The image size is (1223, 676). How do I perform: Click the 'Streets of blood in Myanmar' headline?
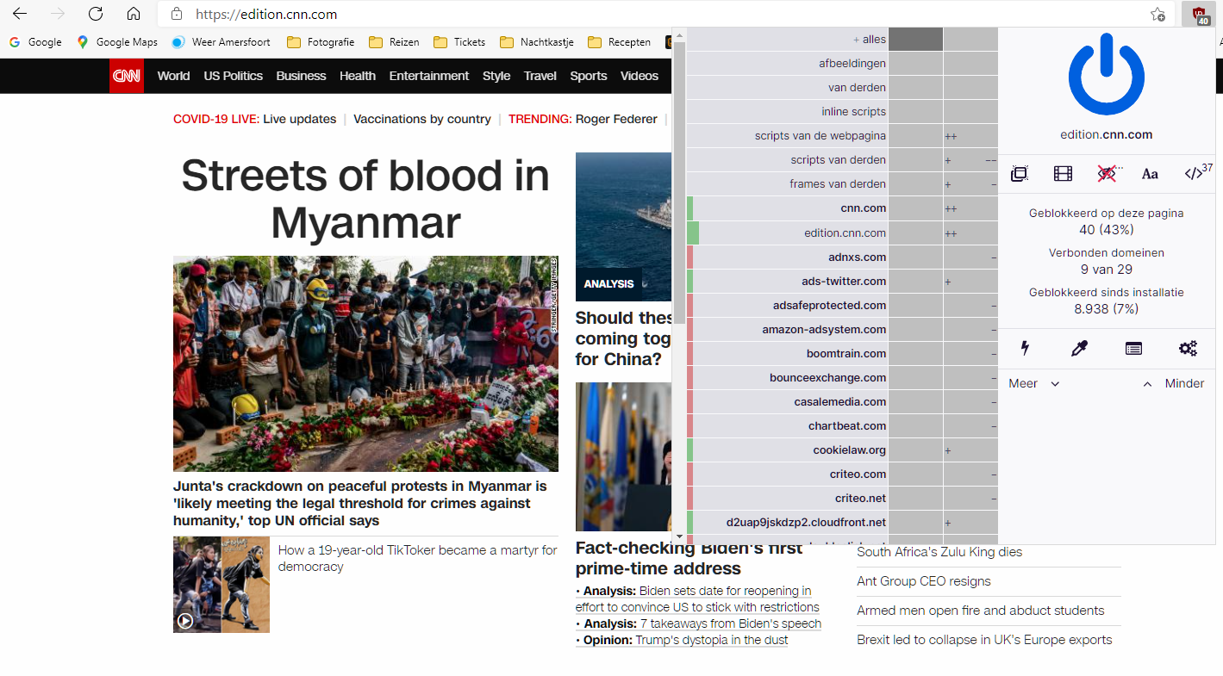click(x=365, y=199)
